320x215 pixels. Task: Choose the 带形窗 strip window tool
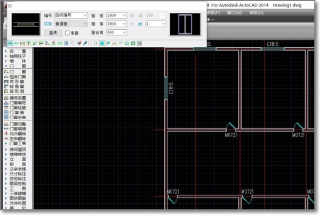pos(17,80)
